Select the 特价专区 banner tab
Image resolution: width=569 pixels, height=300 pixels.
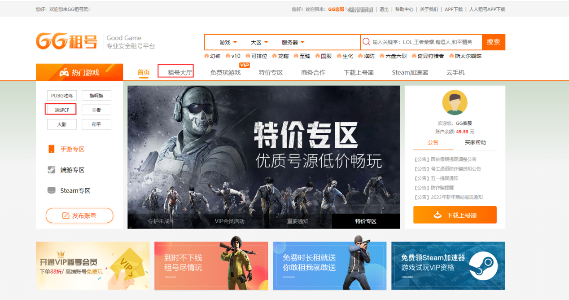(x=366, y=221)
